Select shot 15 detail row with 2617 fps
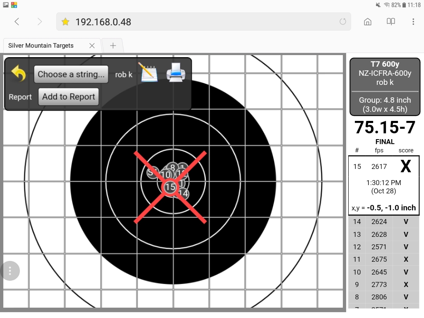Viewport: 424px width, 318px height. (384, 185)
